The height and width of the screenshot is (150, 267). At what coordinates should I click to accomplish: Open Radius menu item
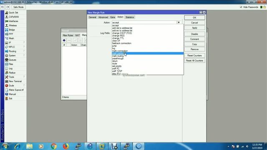(12, 72)
